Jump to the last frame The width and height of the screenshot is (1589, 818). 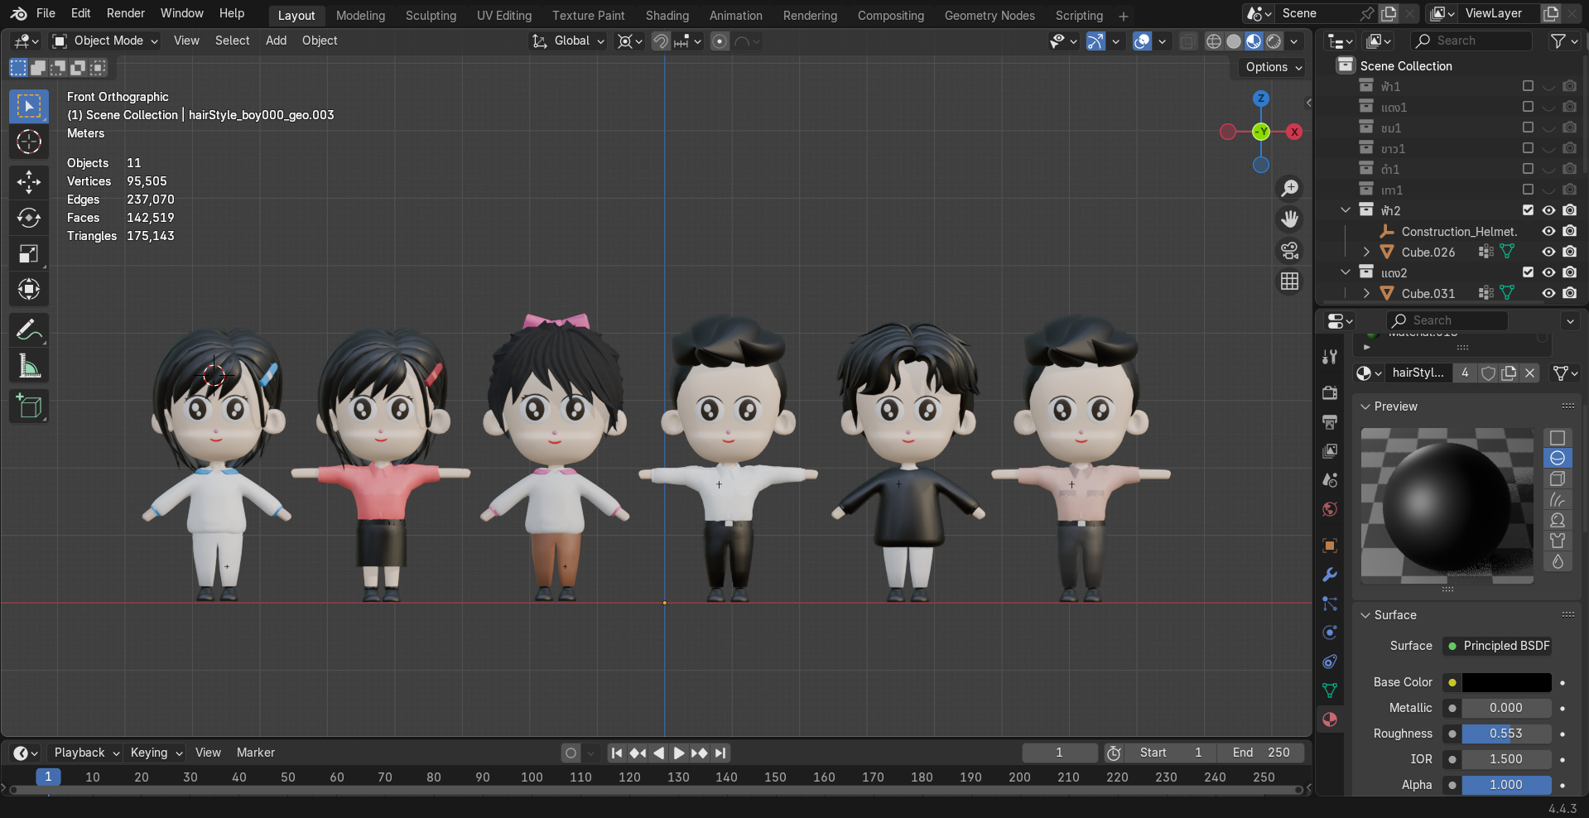pos(721,753)
